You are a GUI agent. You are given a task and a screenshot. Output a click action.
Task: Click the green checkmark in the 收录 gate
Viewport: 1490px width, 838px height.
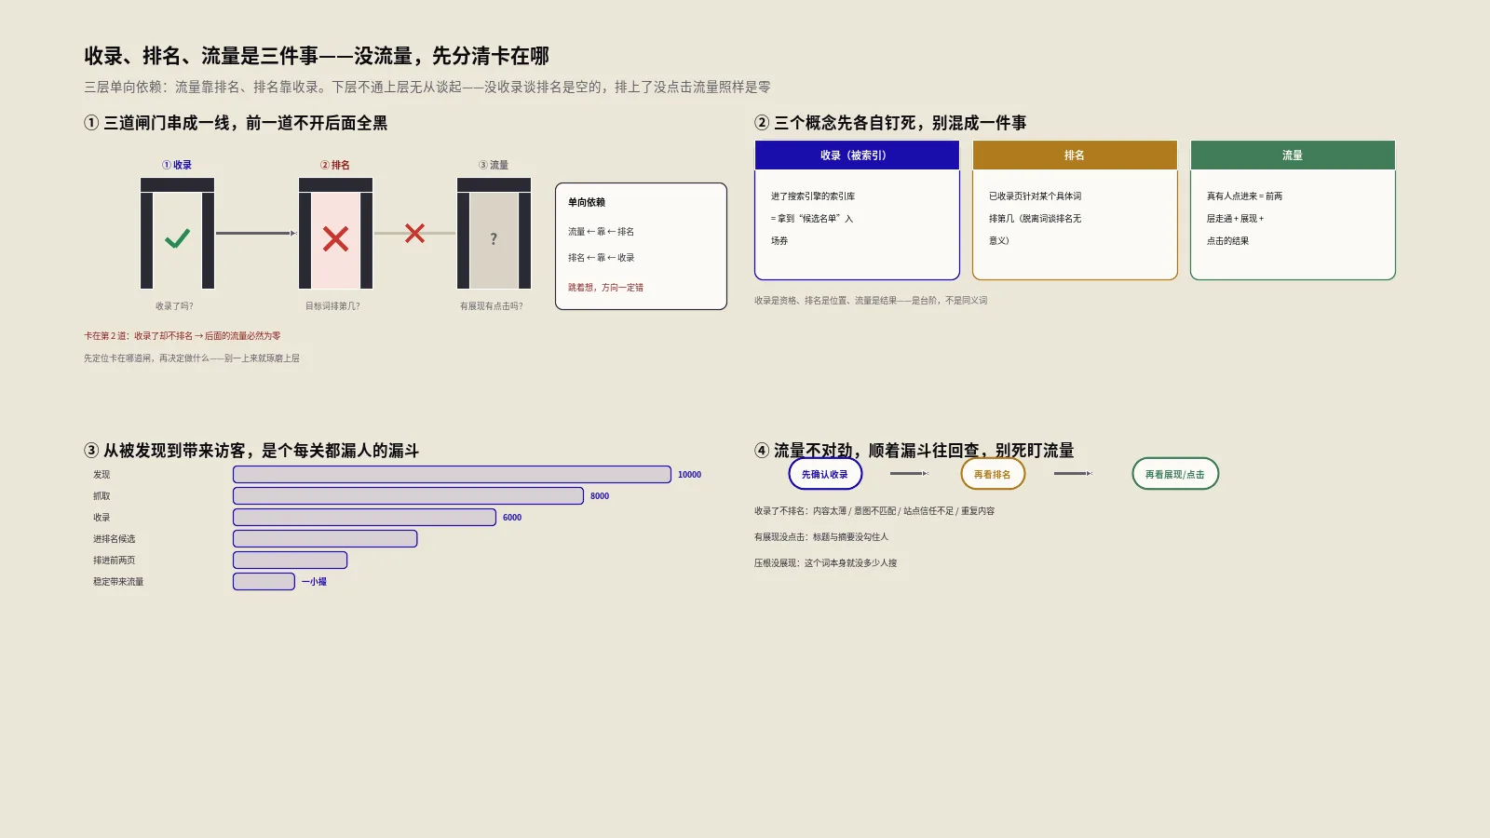coord(177,238)
